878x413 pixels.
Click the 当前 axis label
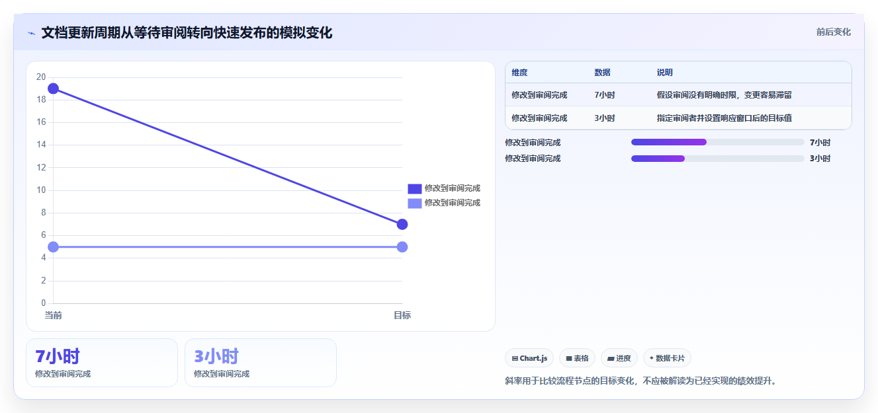[x=53, y=315]
